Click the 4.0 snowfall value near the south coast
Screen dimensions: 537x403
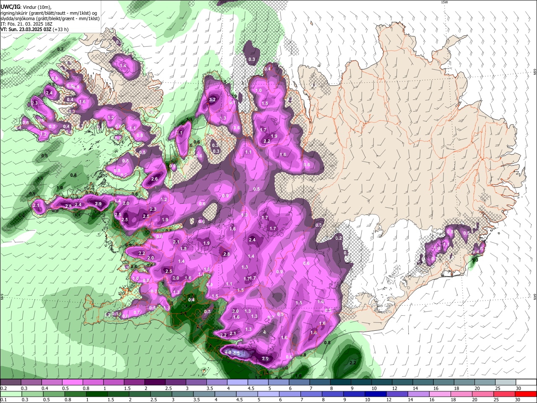(228, 352)
